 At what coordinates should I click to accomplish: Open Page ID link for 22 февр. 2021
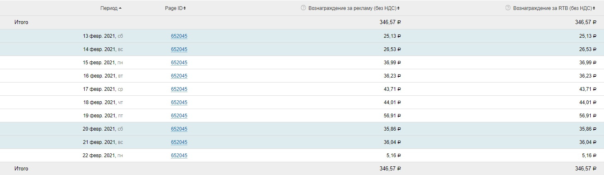pyautogui.click(x=179, y=156)
